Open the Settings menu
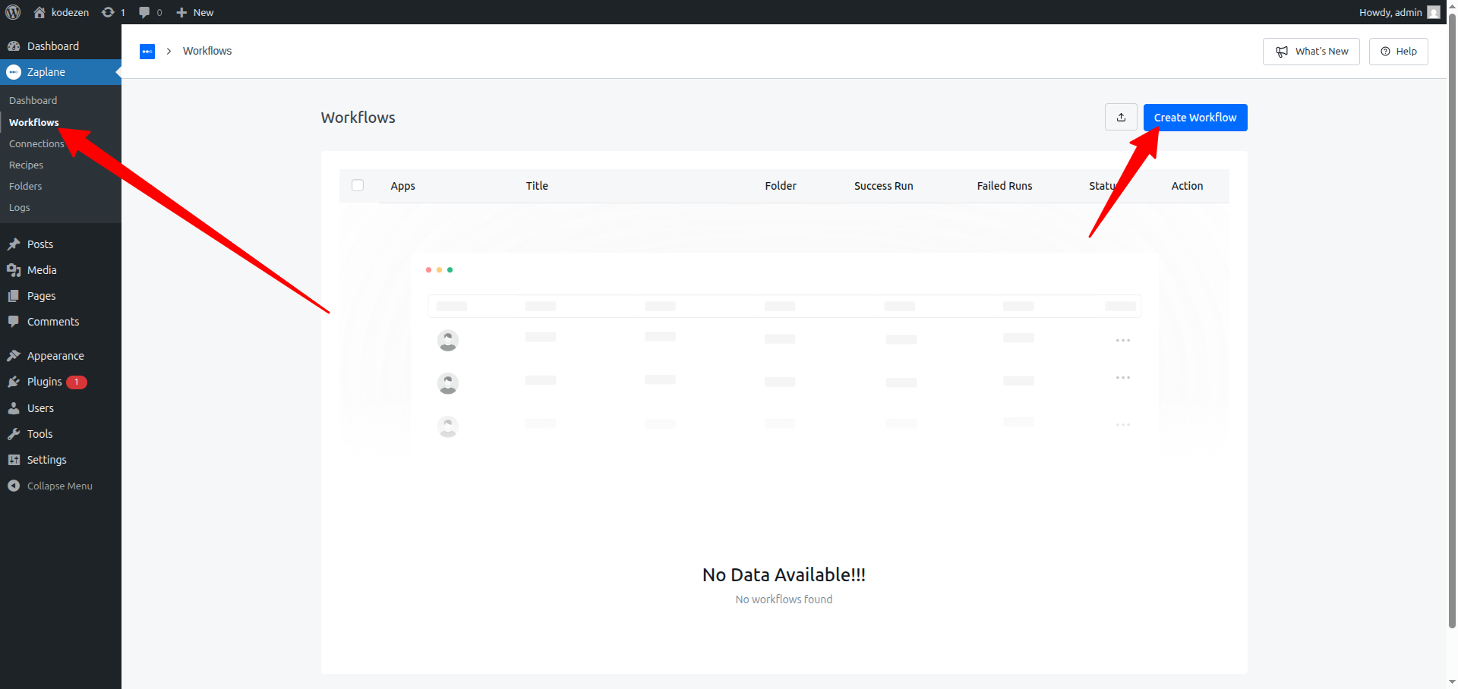The image size is (1458, 689). pos(61,460)
